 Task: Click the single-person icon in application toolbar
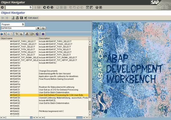tap(13, 18)
